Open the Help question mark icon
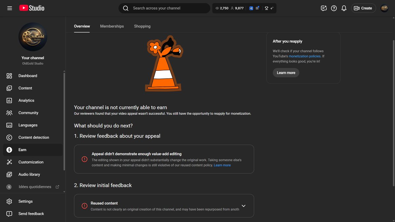The width and height of the screenshot is (395, 222). tap(334, 8)
